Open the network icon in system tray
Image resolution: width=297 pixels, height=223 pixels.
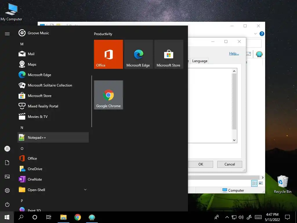[234, 217]
